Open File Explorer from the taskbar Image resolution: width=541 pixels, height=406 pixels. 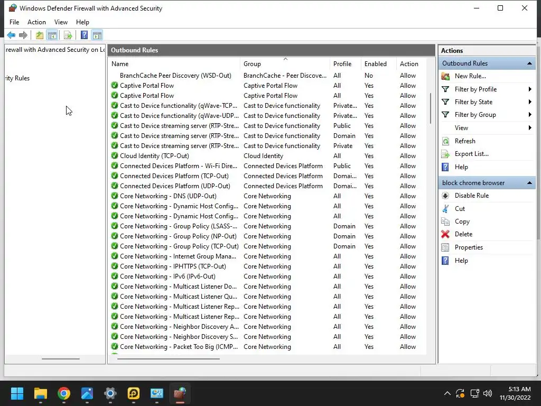coord(40,393)
